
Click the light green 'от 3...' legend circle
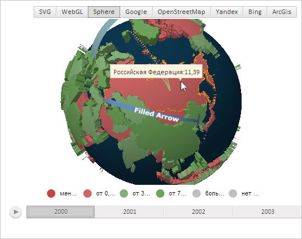click(124, 193)
